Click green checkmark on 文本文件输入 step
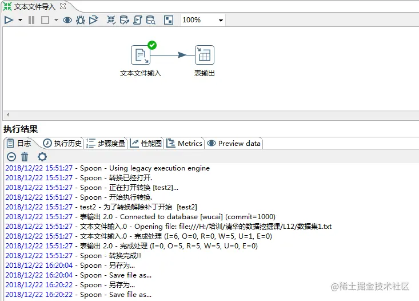 click(x=152, y=45)
